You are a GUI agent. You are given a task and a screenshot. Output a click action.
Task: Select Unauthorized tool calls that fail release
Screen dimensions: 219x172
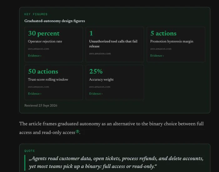(113, 44)
